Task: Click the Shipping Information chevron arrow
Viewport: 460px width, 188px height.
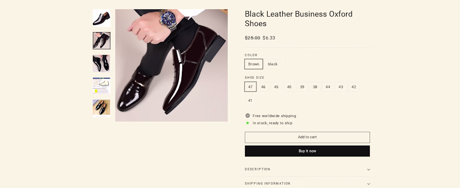Action: pyautogui.click(x=368, y=184)
